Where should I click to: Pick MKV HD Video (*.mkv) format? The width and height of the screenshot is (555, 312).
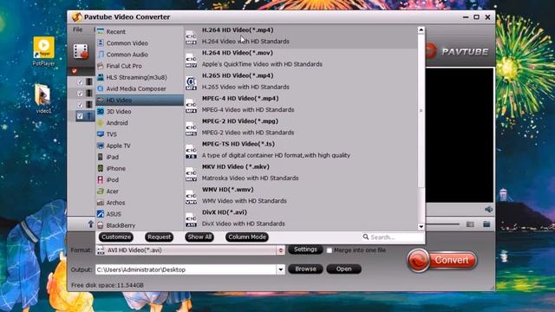(x=301, y=172)
